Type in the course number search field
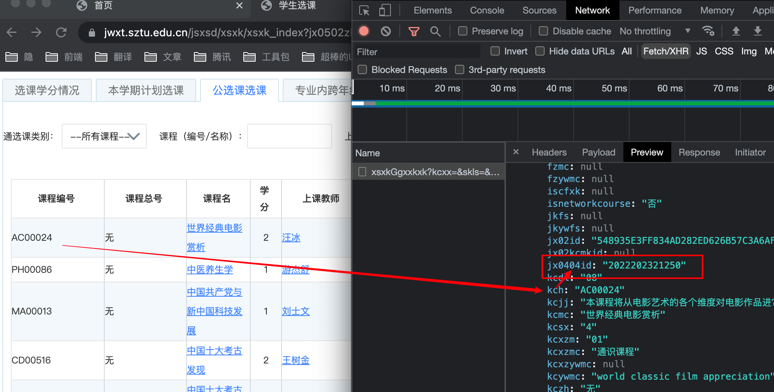774x392 pixels. click(x=289, y=136)
